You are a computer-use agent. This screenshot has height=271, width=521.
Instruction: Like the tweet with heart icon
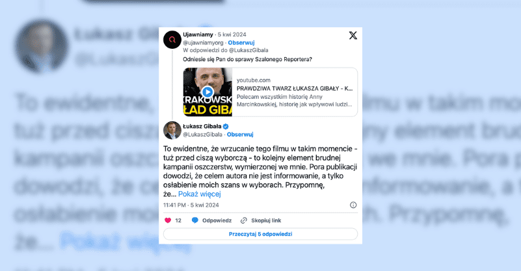coord(168,220)
